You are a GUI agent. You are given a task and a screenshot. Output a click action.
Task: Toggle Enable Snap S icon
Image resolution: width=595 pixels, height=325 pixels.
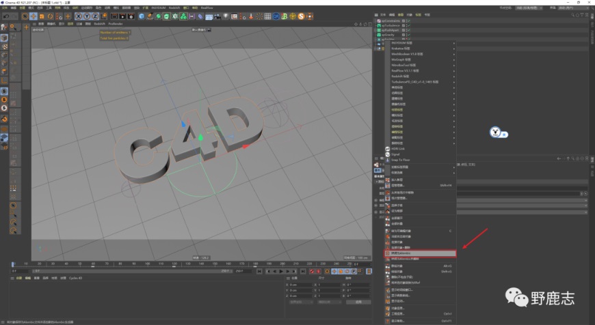click(x=4, y=91)
